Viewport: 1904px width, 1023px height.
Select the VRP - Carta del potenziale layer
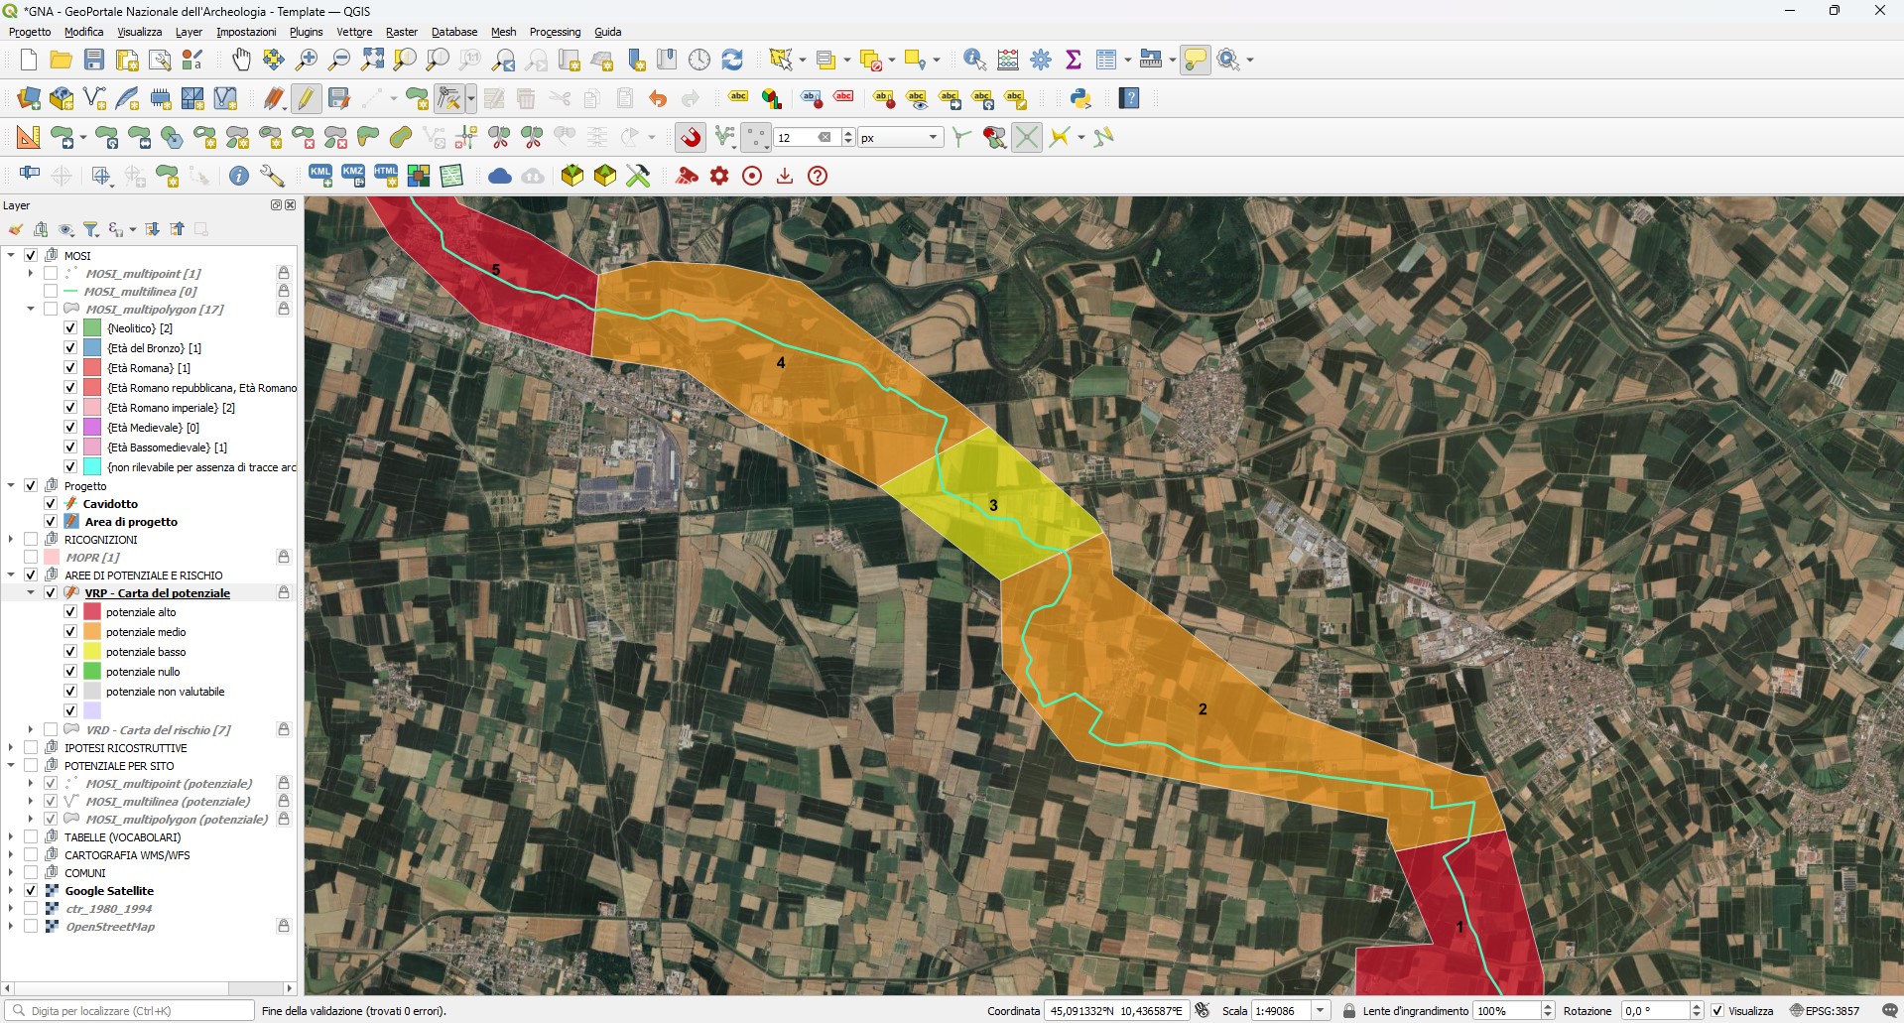tap(157, 593)
